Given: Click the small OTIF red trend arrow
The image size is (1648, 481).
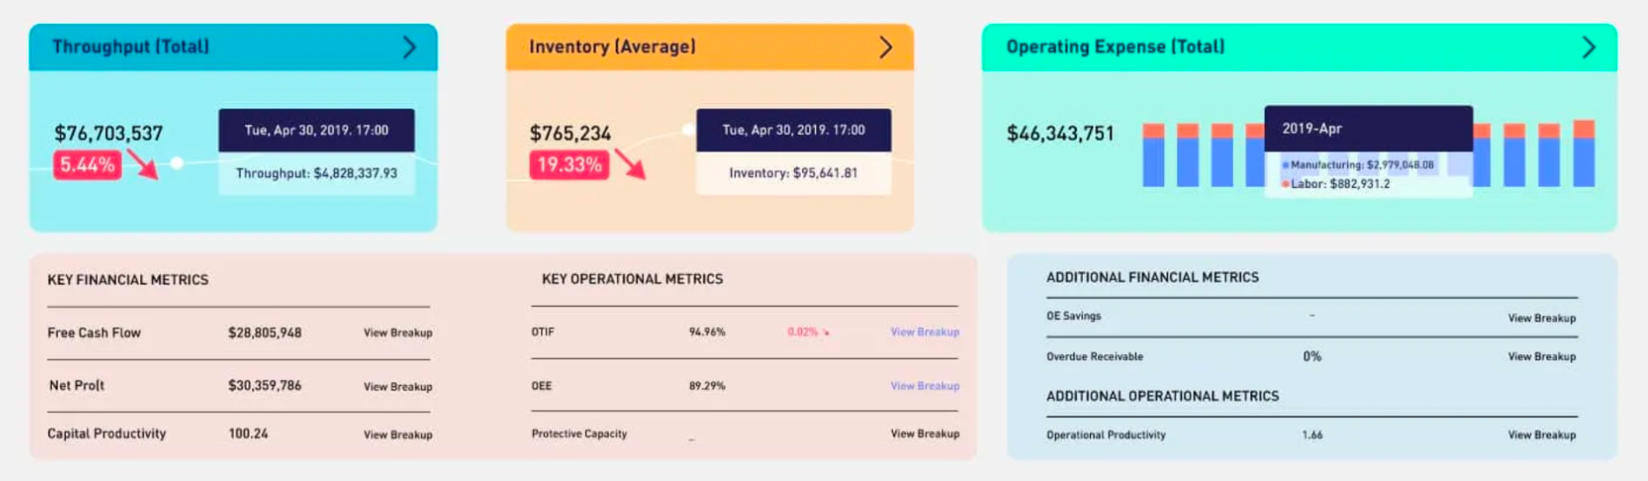Looking at the screenshot, I should 826,333.
